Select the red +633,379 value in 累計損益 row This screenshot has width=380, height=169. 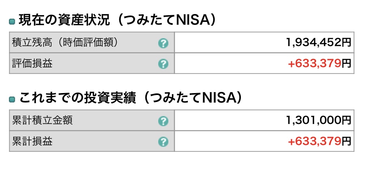[315, 141]
